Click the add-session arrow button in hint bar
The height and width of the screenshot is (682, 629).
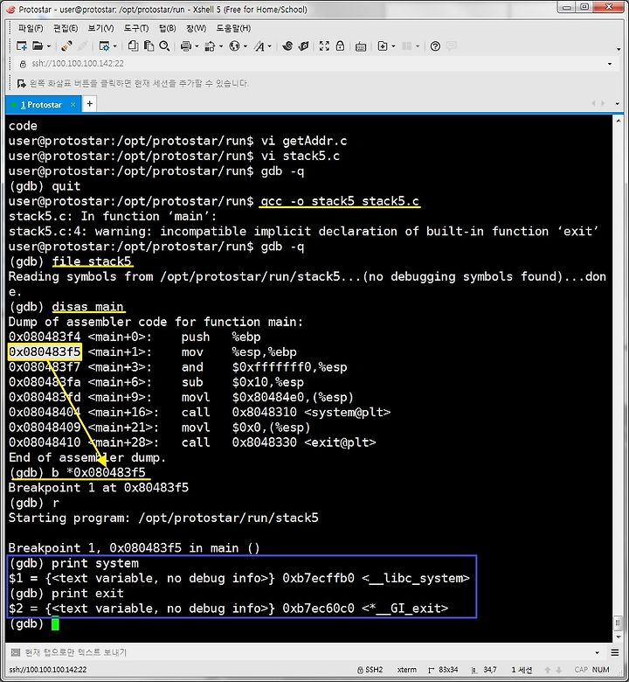(x=21, y=83)
